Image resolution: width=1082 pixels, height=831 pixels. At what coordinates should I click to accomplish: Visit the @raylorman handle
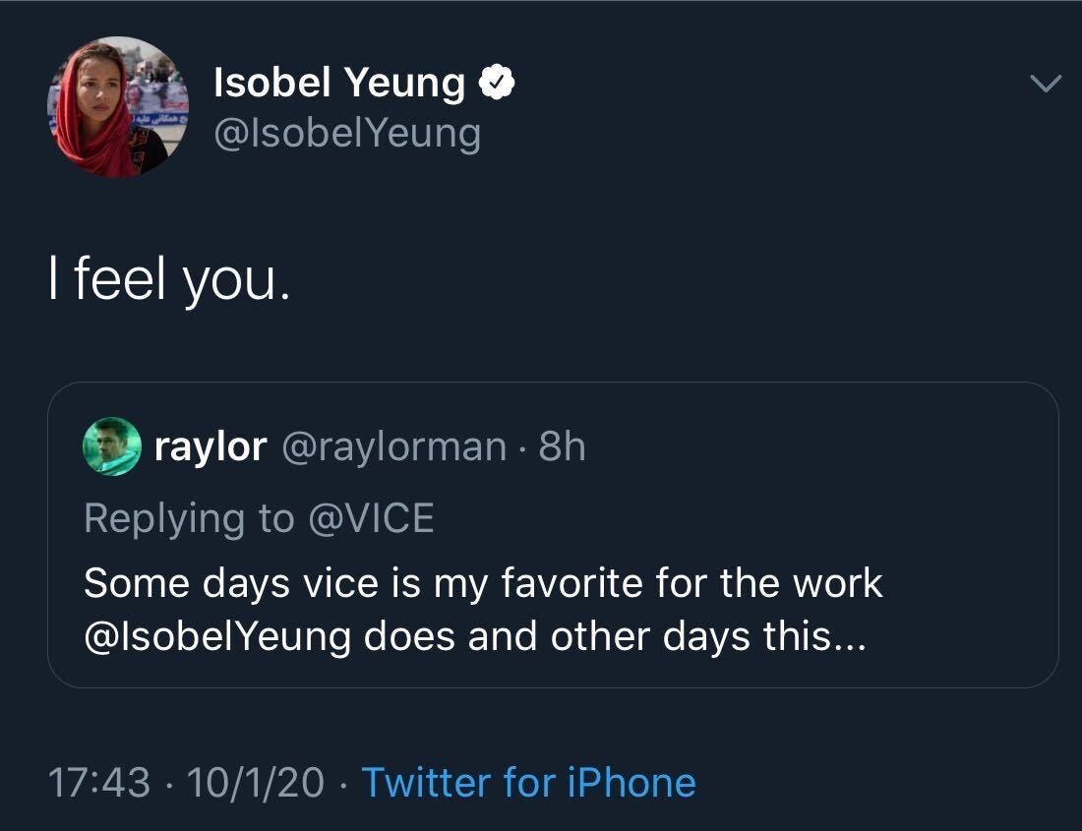click(394, 446)
